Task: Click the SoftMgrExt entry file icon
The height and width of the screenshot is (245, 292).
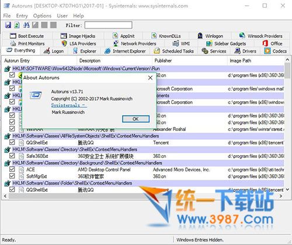Action: (x=21, y=177)
